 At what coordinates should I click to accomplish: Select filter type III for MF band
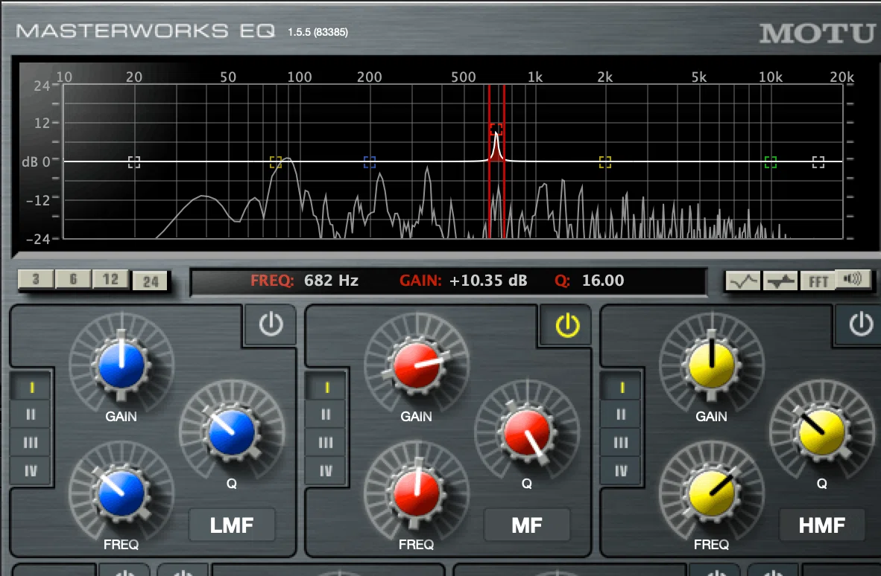pos(326,443)
